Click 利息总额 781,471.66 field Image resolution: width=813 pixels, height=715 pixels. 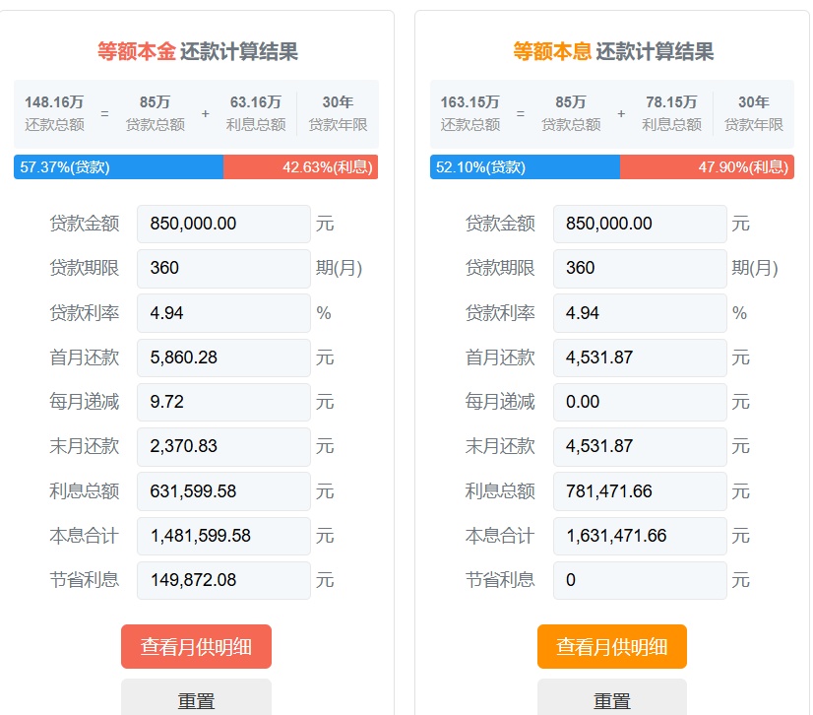639,490
